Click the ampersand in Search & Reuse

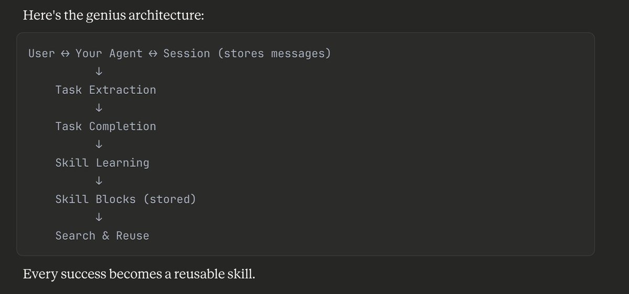(105, 236)
